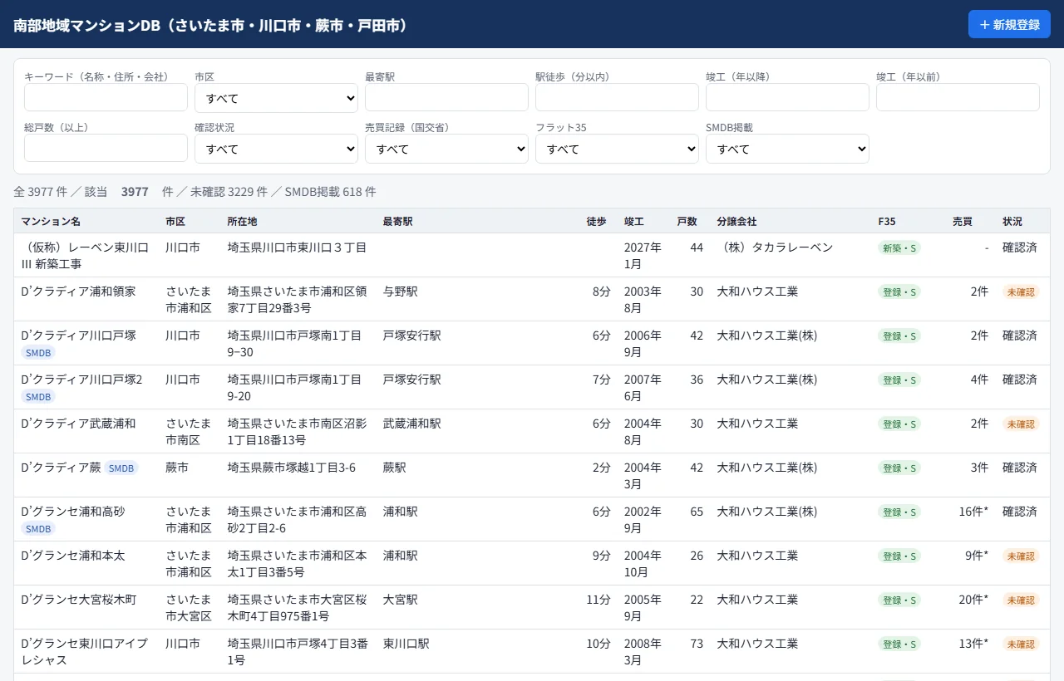Click the 16件* sales count
Viewport: 1064px width, 681px height.
click(x=973, y=512)
